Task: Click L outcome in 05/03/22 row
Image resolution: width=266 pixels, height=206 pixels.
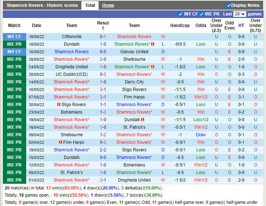Action: click(163, 173)
